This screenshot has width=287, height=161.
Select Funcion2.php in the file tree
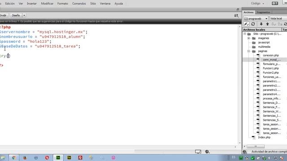click(271, 72)
